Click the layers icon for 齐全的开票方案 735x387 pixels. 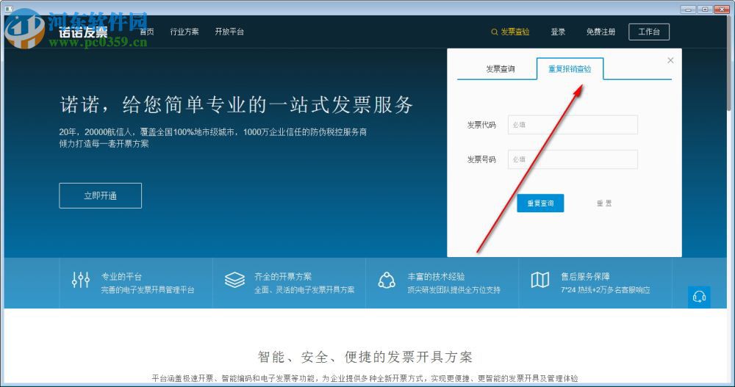coord(234,280)
